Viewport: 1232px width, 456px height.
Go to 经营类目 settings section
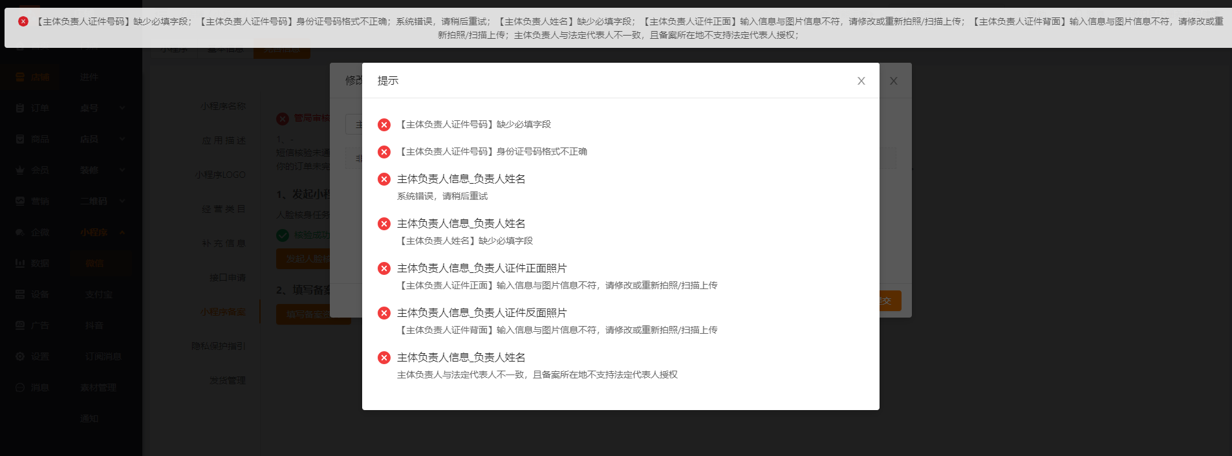(x=224, y=209)
